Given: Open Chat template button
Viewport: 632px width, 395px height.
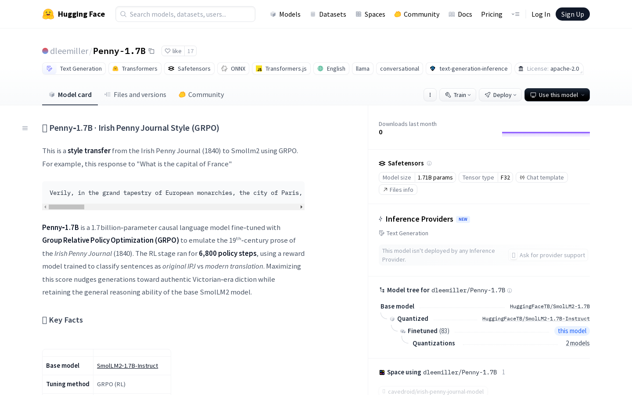Looking at the screenshot, I should pos(542,177).
